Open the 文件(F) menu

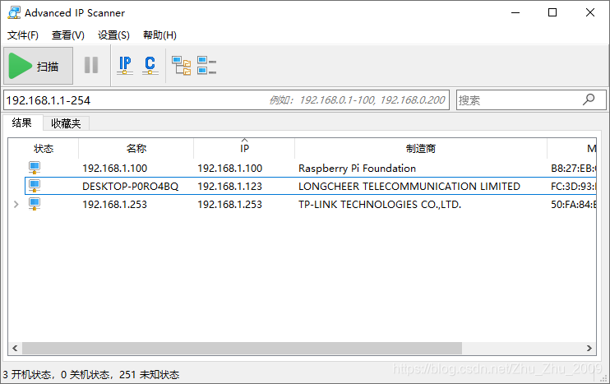[23, 35]
